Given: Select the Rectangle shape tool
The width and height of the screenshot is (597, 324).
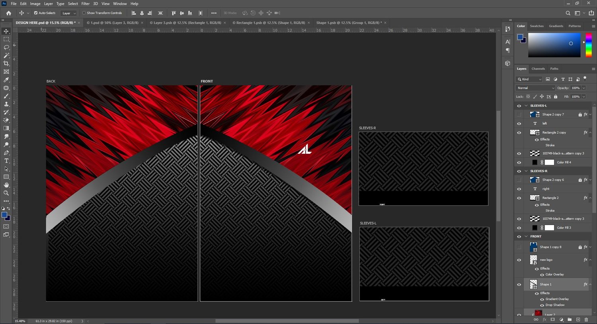Looking at the screenshot, I should pyautogui.click(x=6, y=177).
